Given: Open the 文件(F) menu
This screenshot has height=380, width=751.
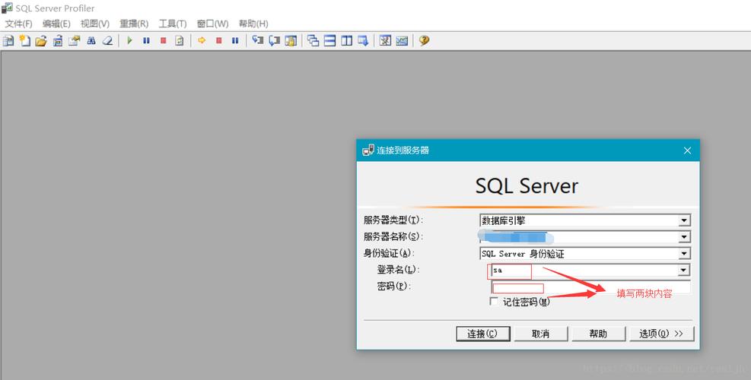Looking at the screenshot, I should pyautogui.click(x=19, y=24).
